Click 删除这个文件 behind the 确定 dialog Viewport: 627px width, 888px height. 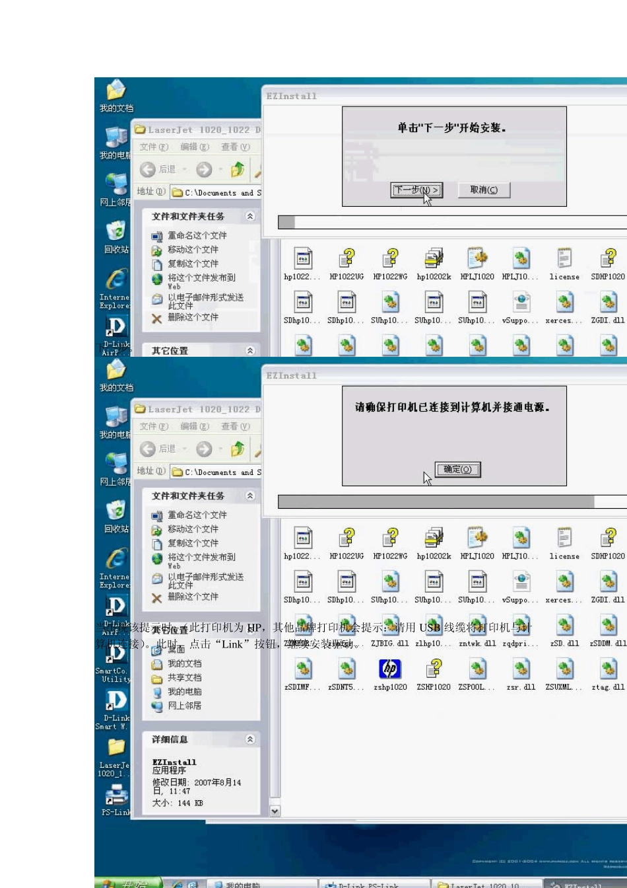tap(185, 597)
